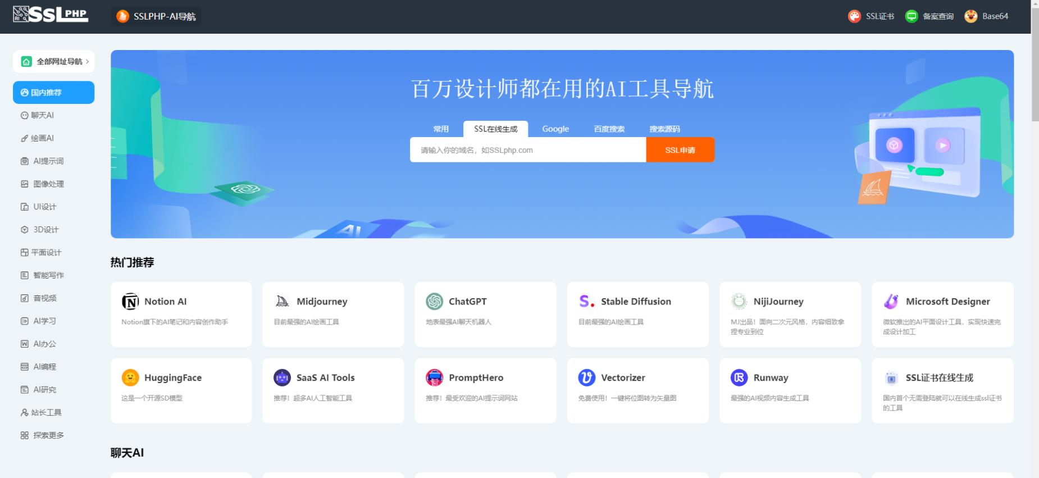Click the NijiJourney card icon

[739, 302]
